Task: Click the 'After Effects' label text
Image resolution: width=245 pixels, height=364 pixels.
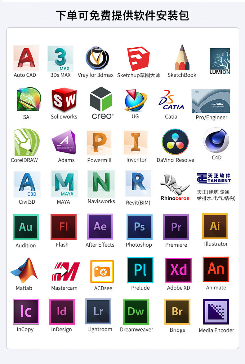Action: click(100, 245)
